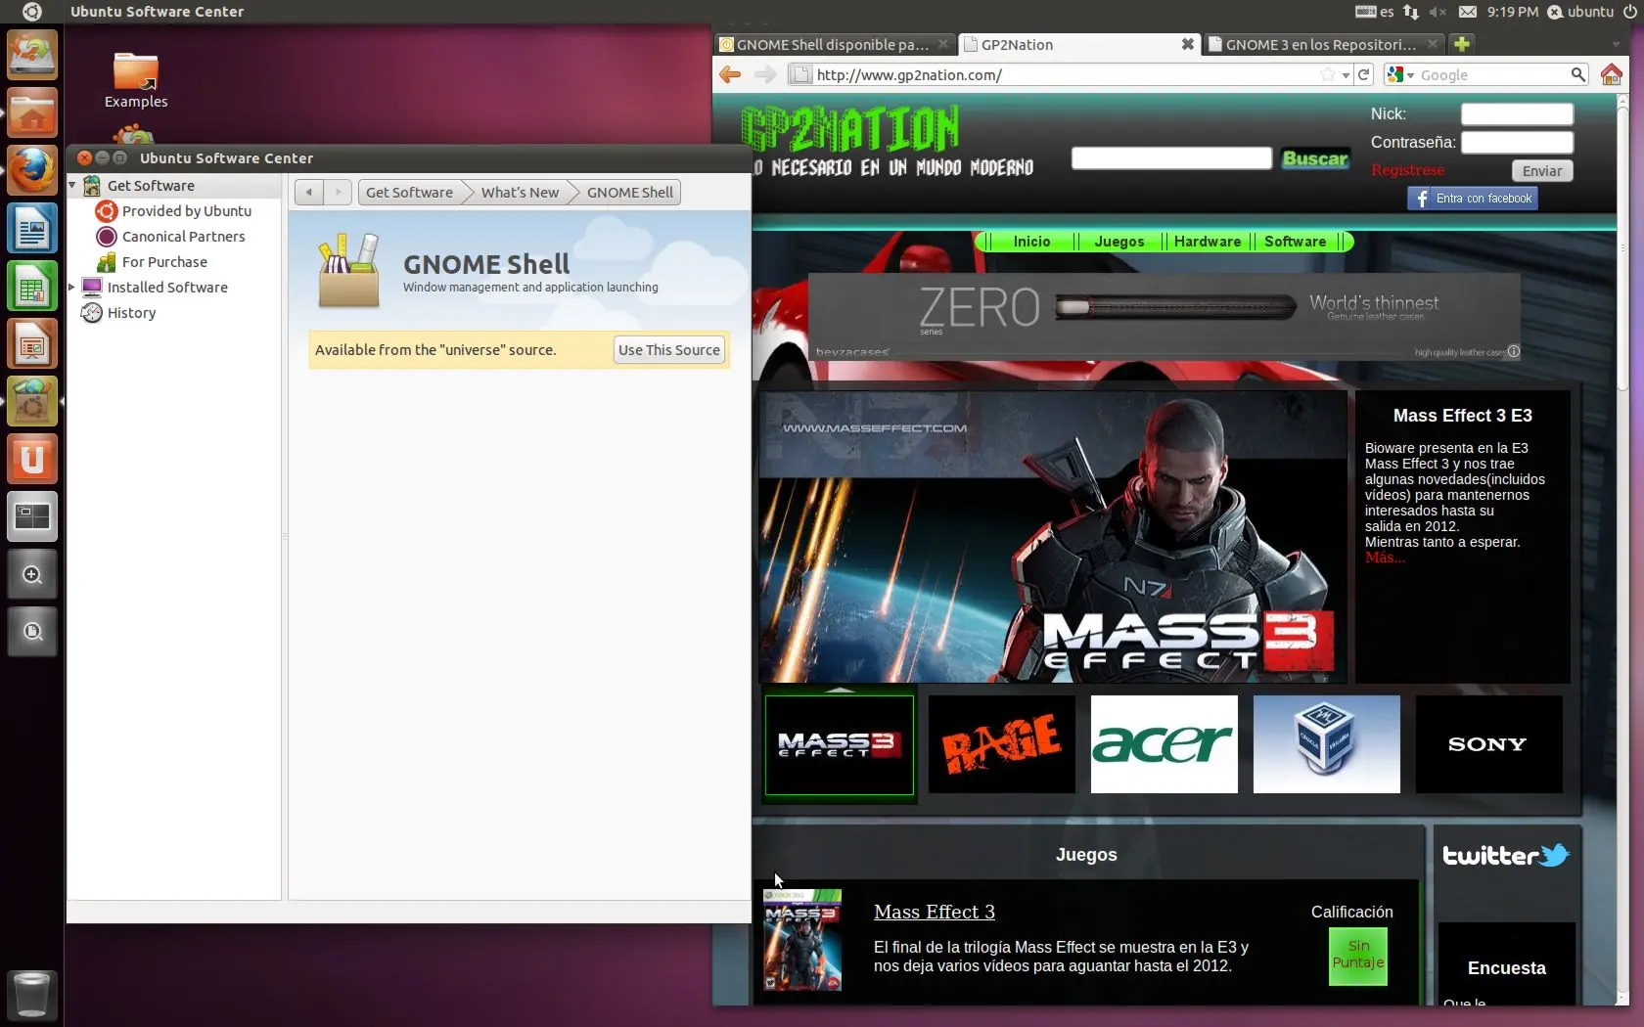The width and height of the screenshot is (1644, 1027).
Task: Select the Sony thumbnail
Action: point(1489,744)
